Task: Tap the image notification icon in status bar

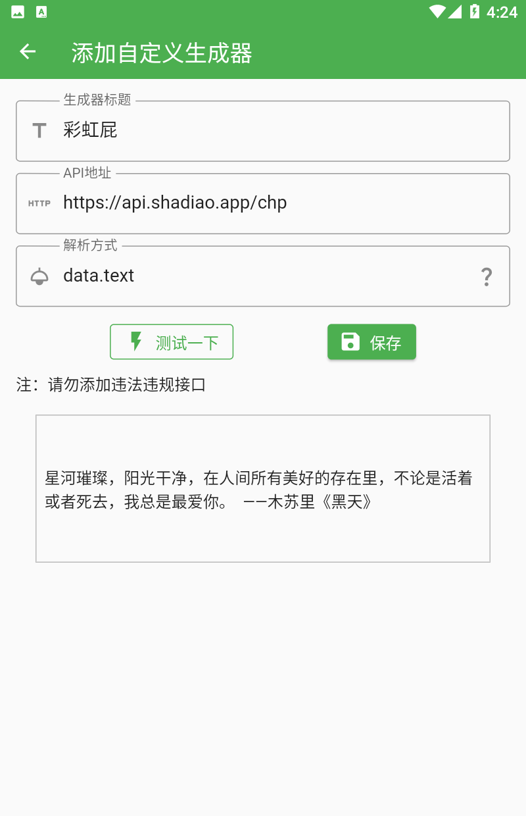Action: (18, 12)
